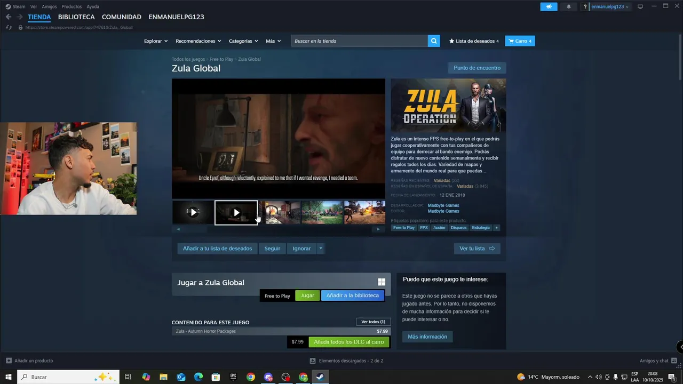Screen dimensions: 683x384
Task: Open the Carro shopping cart button
Action: click(x=520, y=41)
